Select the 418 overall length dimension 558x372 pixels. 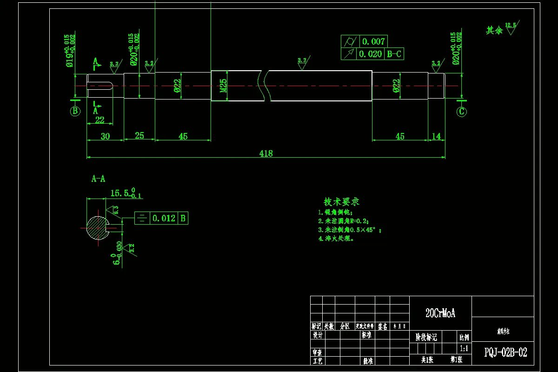coord(266,153)
